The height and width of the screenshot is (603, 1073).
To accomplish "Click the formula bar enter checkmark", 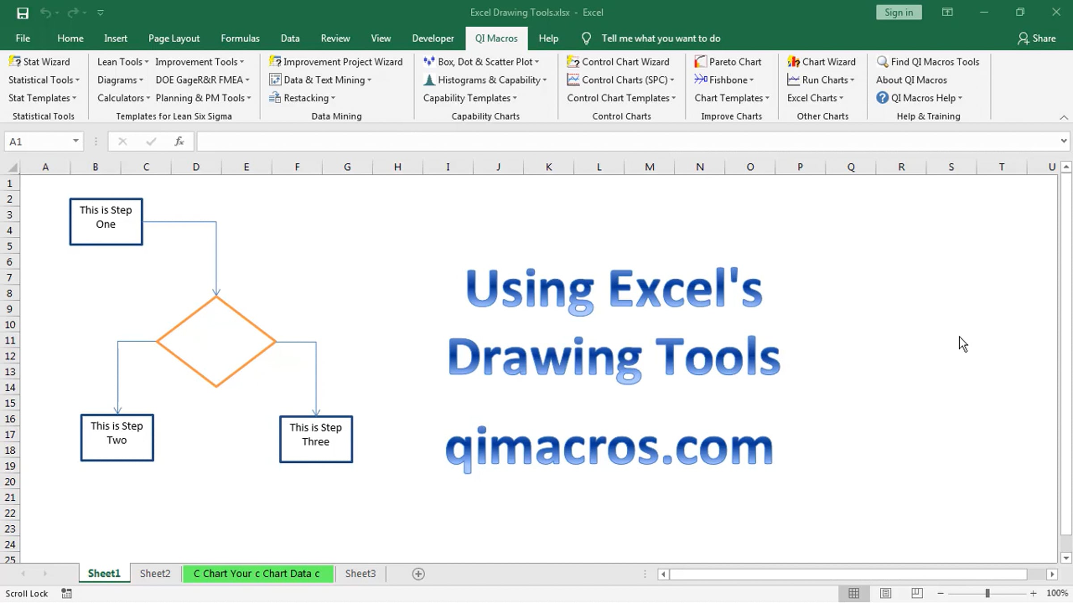I will point(151,142).
